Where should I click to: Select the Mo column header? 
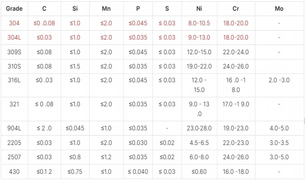(x=279, y=9)
